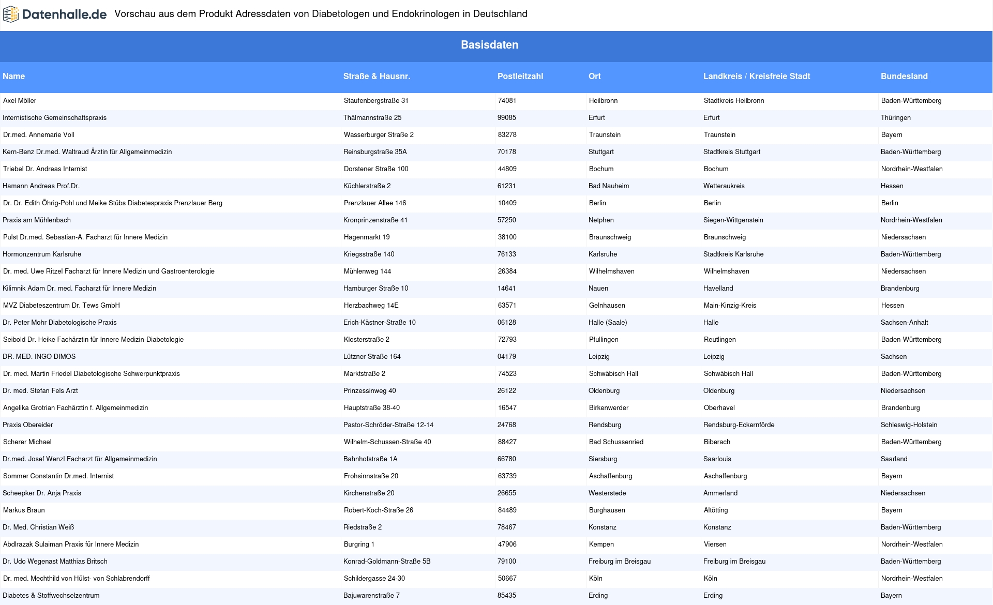Select the Internistische Gemeinschaftspraxis row name
The height and width of the screenshot is (605, 993).
tap(54, 118)
